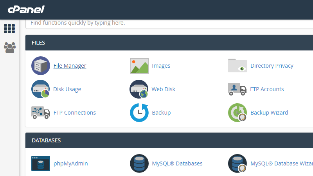Click the cPanel logo in header
This screenshot has height=176, width=313.
point(26,9)
